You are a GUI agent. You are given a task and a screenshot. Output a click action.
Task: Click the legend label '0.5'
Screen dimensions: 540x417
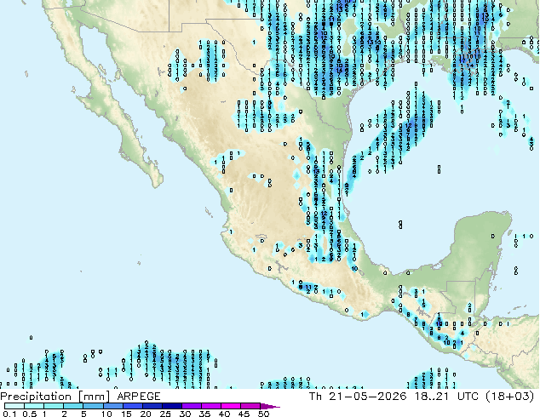point(29,414)
